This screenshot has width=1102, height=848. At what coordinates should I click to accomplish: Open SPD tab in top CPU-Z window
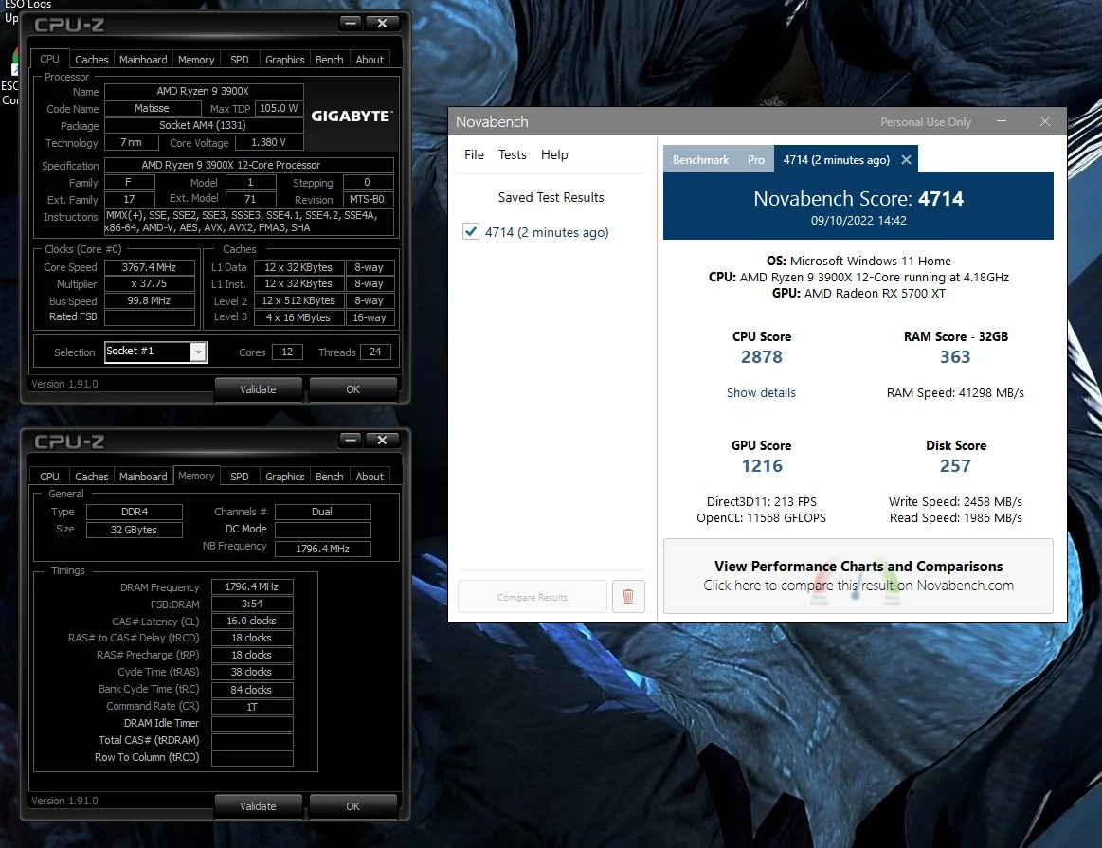[x=240, y=60]
